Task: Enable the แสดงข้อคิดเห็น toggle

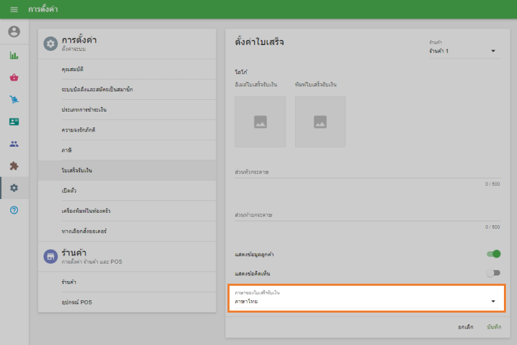Action: point(493,273)
